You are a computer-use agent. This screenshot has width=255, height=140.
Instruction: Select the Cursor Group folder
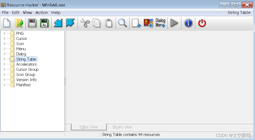click(x=24, y=69)
